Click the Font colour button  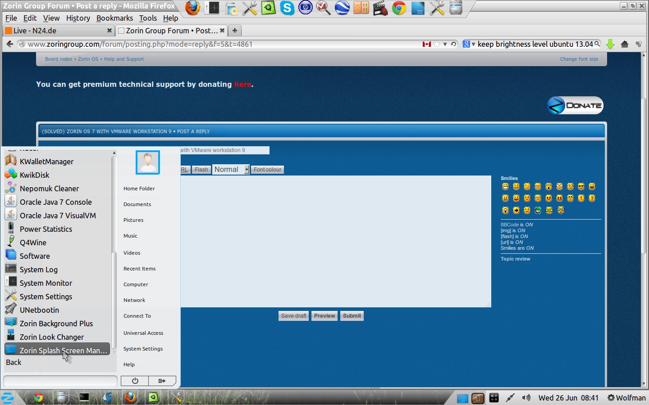tap(267, 170)
